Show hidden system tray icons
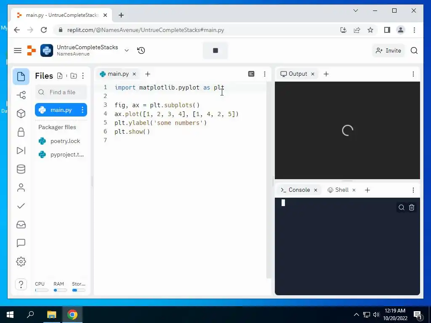 pyautogui.click(x=356, y=315)
